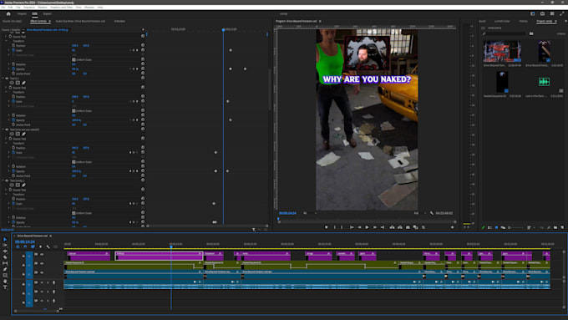Toggle visibility eye of Text (why are you naked?)
This screenshot has width=568, height=320.
pyautogui.click(x=7, y=130)
